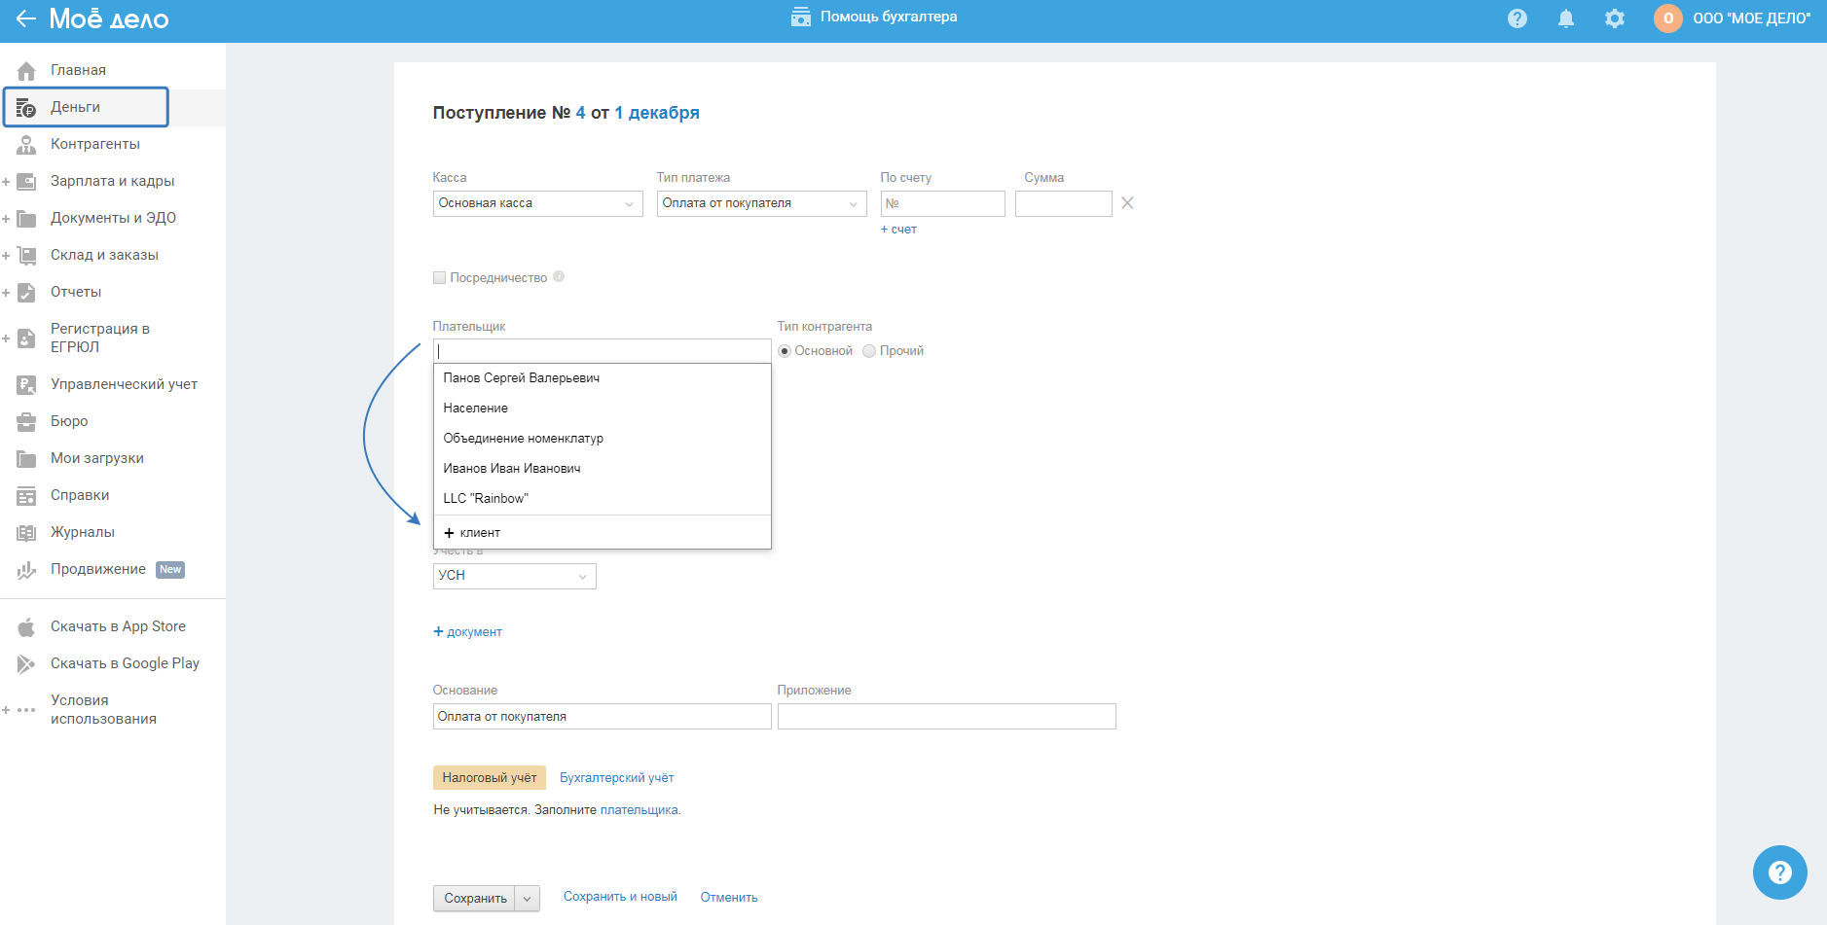Click the Отменить link
This screenshot has width=1827, height=925.
click(x=728, y=898)
